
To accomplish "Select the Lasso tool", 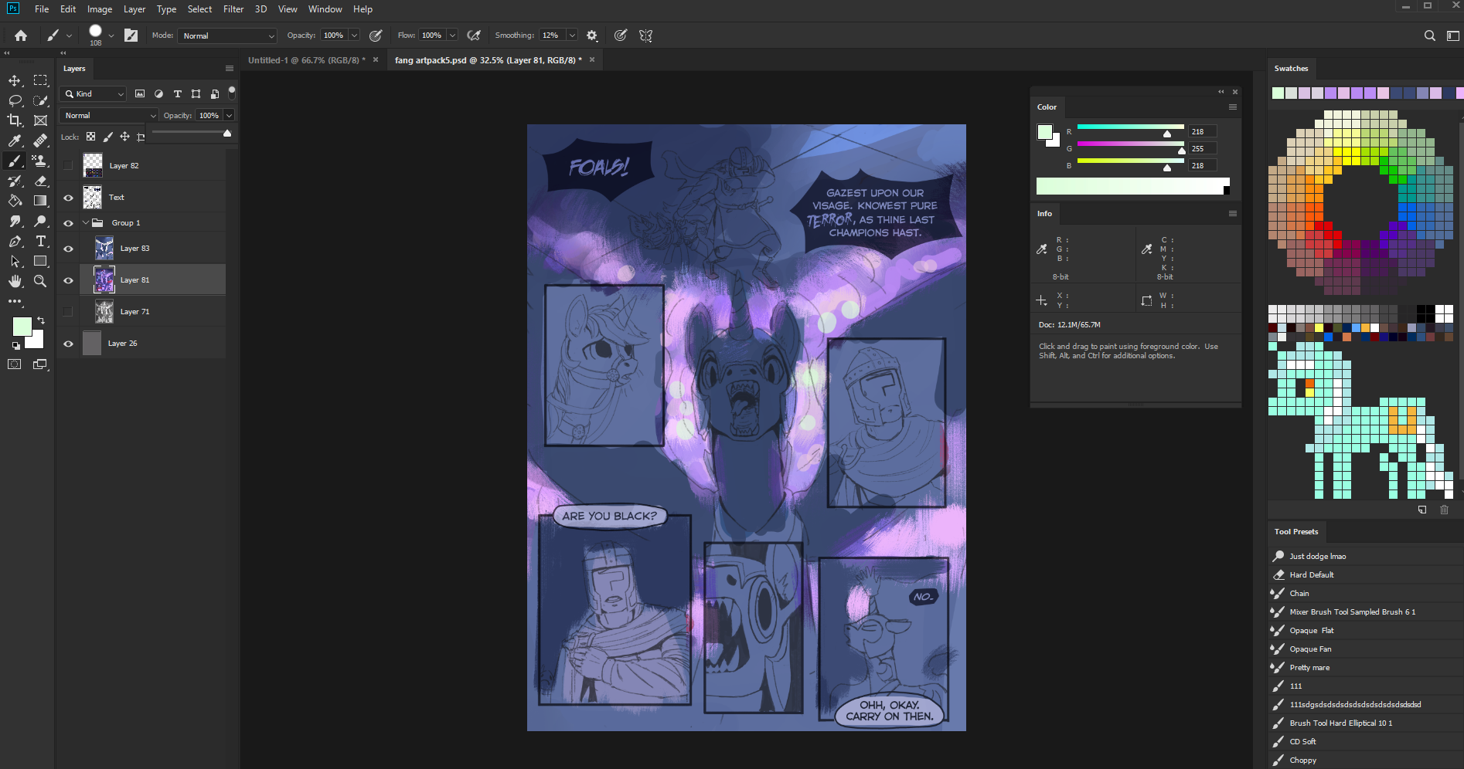I will [x=15, y=100].
